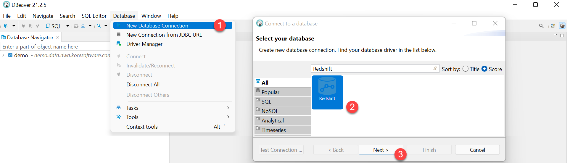Click the JDBC URL connection menu icon
Screen dimensions: 567x163
[x=119, y=35]
